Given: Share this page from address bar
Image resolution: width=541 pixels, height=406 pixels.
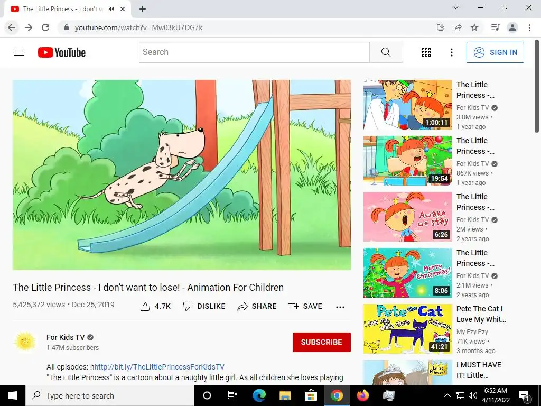Looking at the screenshot, I should tap(458, 27).
